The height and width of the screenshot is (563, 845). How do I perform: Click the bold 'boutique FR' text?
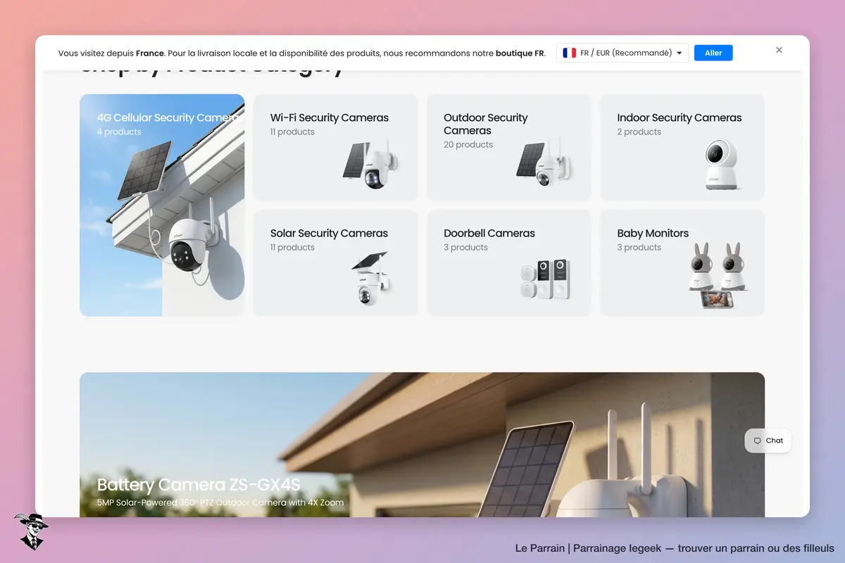click(x=520, y=53)
